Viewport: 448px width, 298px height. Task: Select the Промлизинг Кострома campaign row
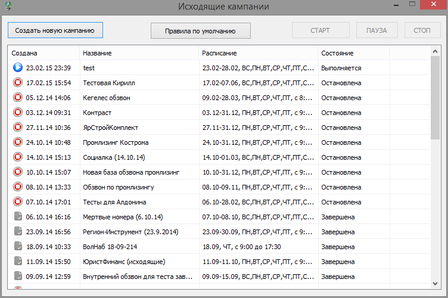click(219, 142)
